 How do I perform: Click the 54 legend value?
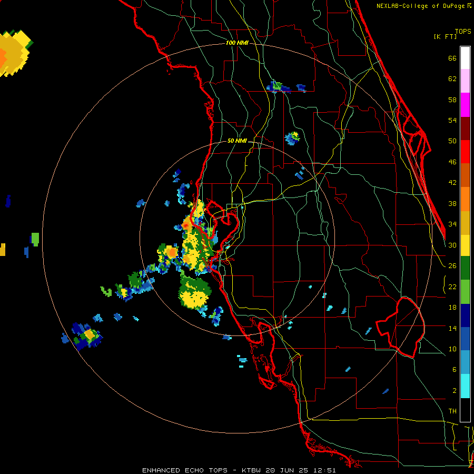[x=452, y=120]
